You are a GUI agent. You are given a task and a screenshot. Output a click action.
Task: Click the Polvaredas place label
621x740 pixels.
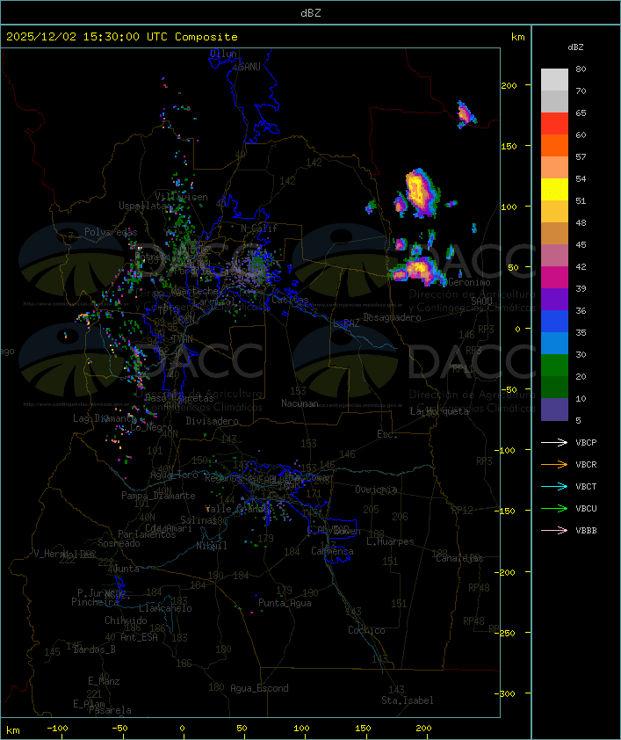tap(111, 232)
